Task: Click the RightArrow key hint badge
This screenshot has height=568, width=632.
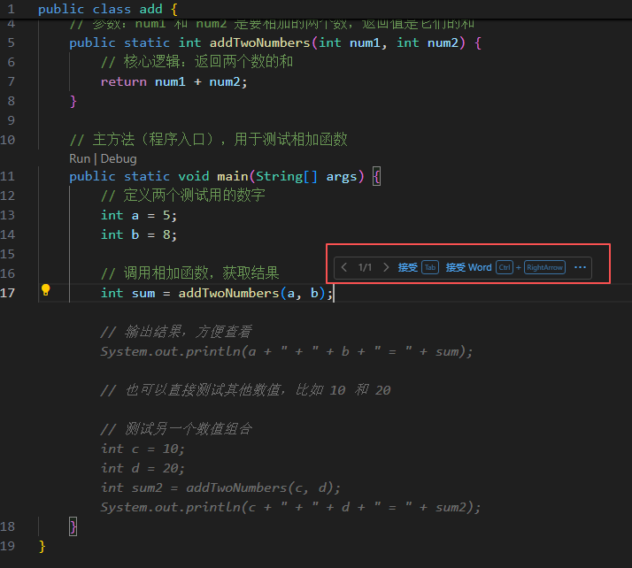Action: point(544,267)
